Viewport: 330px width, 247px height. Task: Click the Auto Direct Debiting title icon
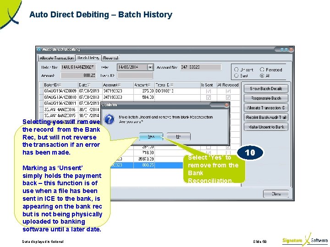[39, 49]
